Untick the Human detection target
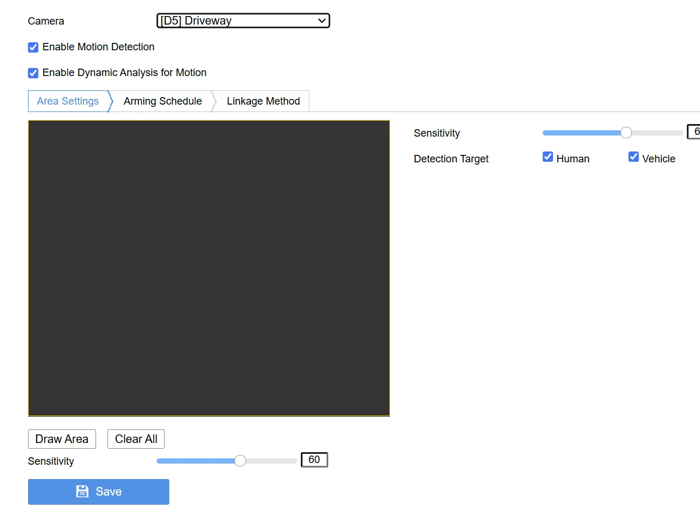Viewport: 700px width, 515px height. (548, 157)
